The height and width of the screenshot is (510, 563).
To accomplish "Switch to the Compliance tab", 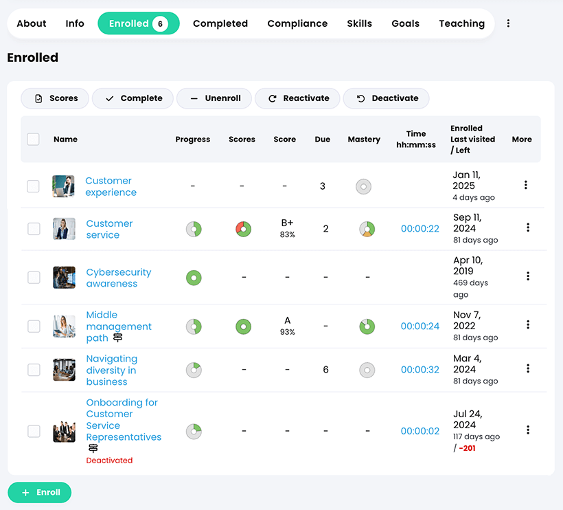I will click(297, 23).
